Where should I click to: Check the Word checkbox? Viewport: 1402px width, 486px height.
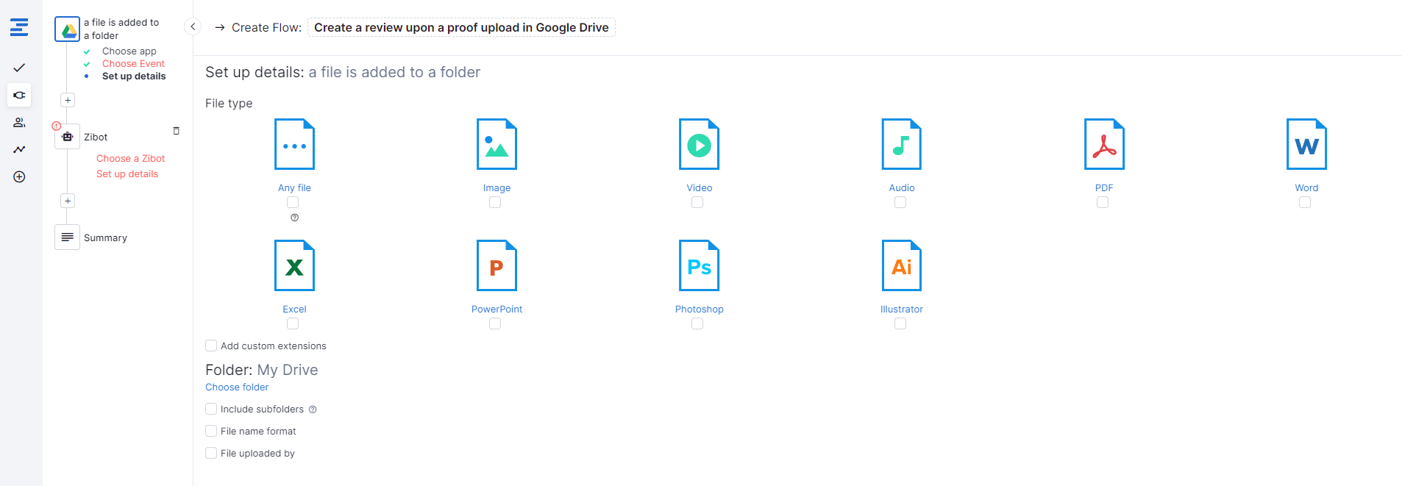(1305, 202)
